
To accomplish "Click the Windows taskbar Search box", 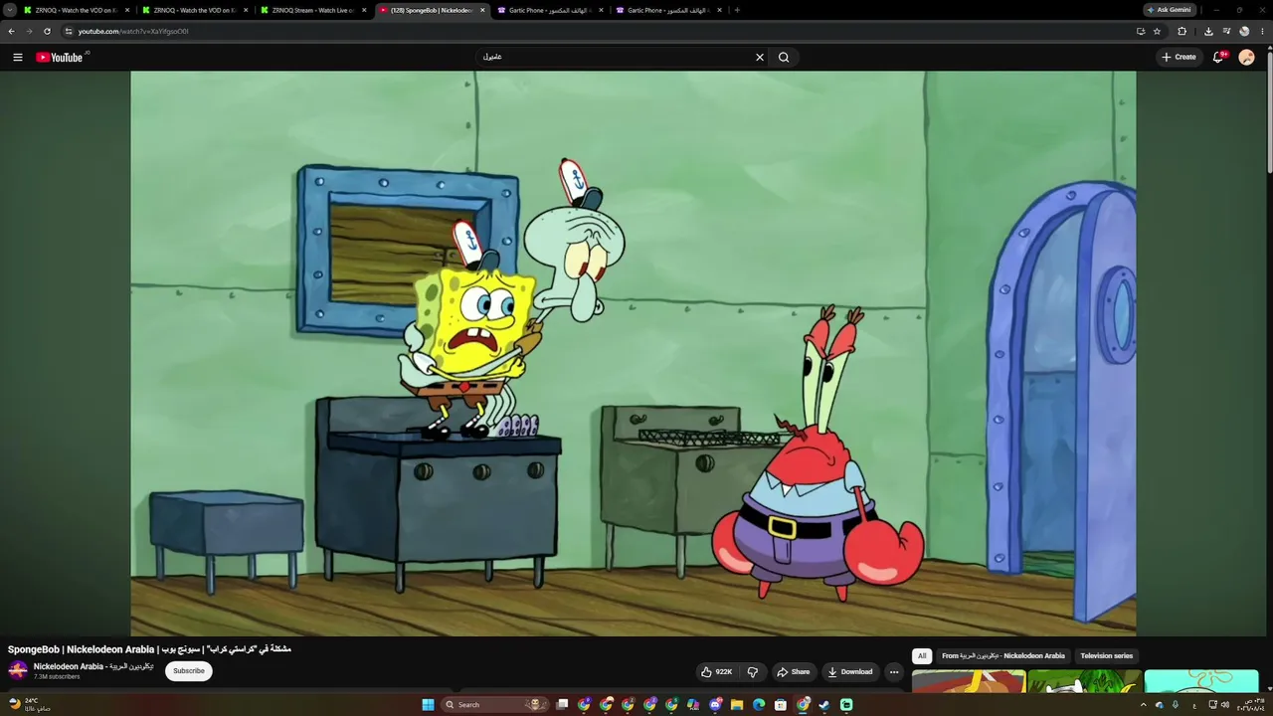I will point(495,705).
